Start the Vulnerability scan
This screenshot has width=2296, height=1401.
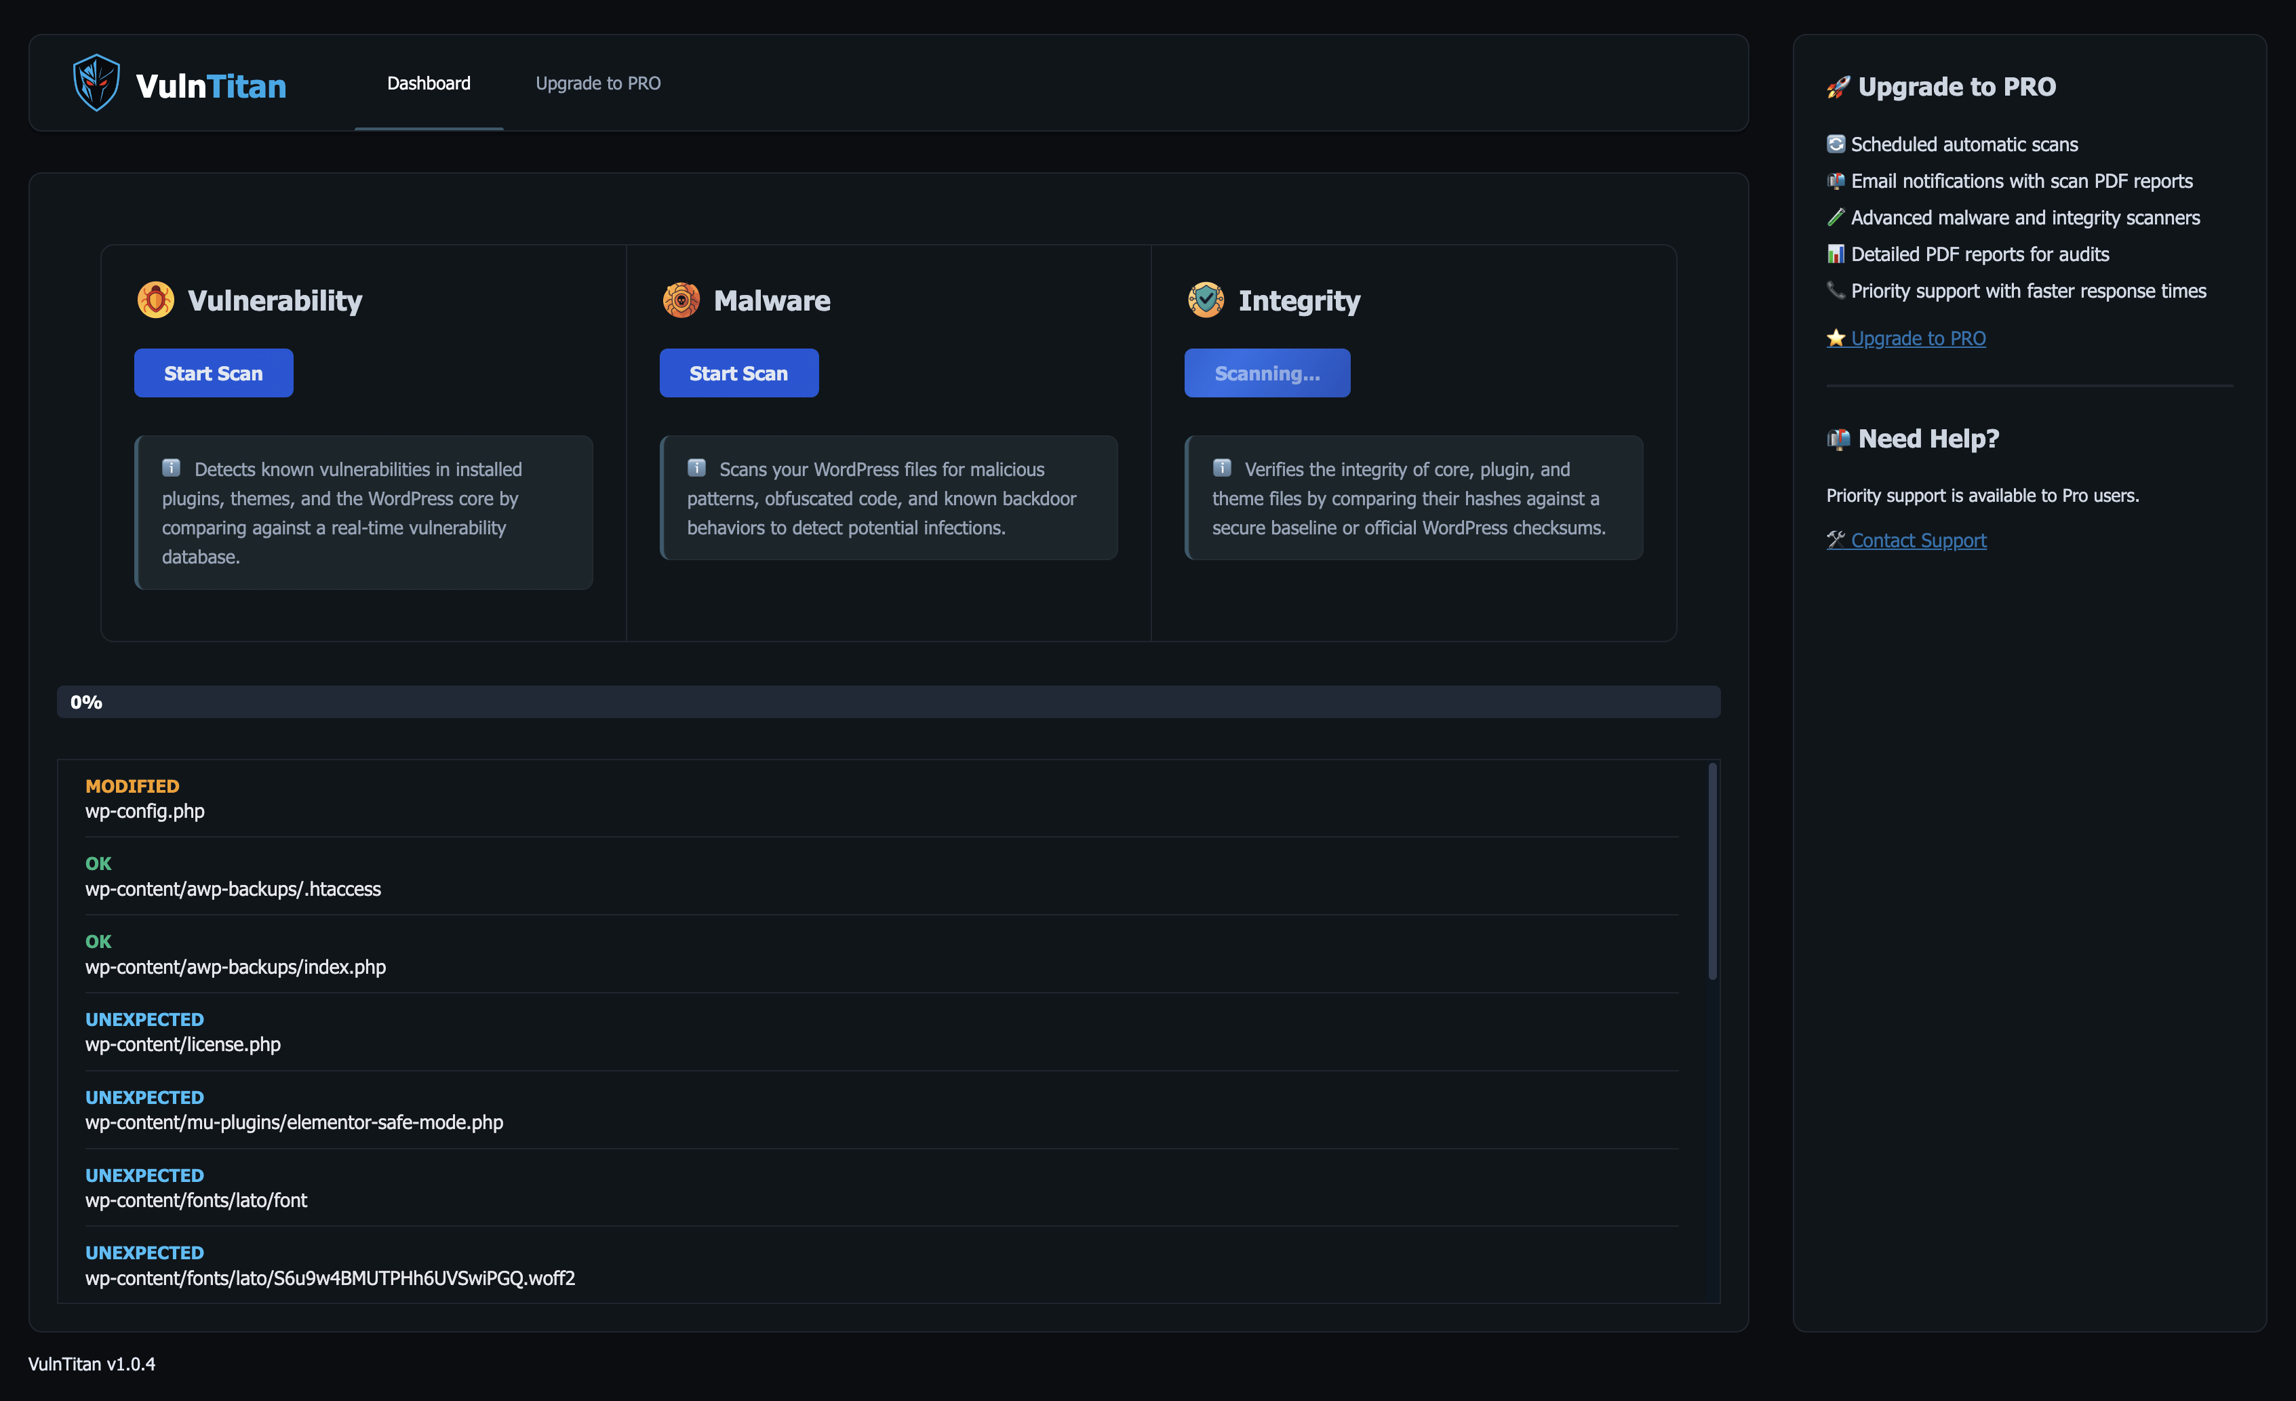pos(214,373)
